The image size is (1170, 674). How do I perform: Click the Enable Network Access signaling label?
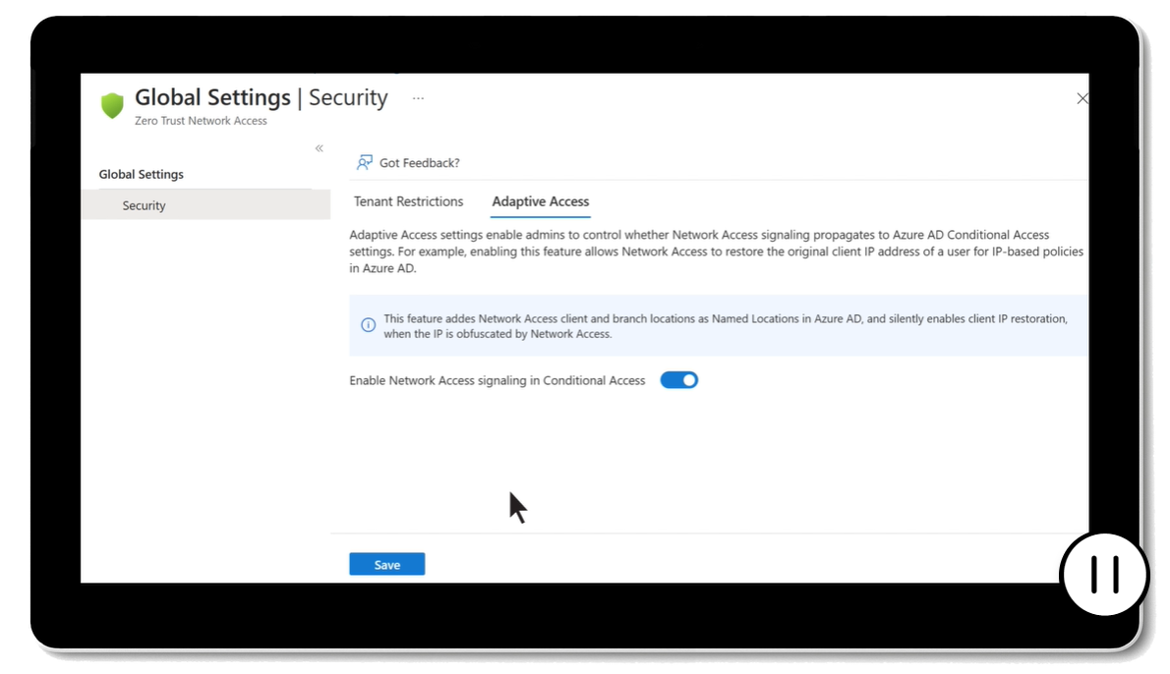[x=497, y=380]
